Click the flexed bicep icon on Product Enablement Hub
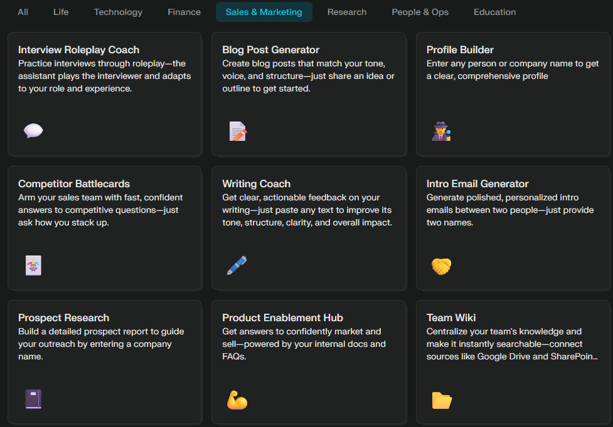 pos(237,399)
